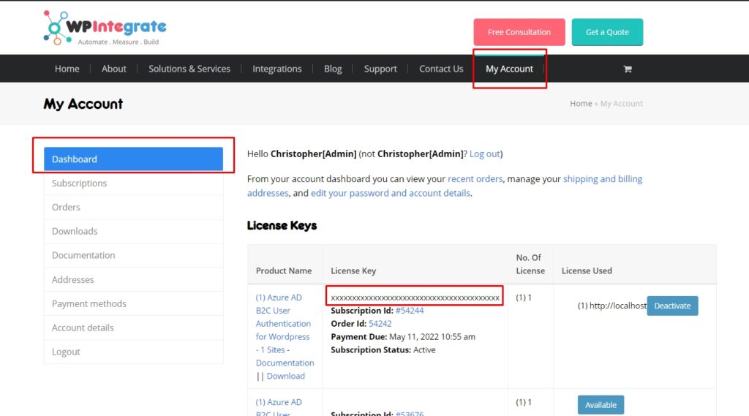Click the No. Of License header
This screenshot has height=416, width=749.
(x=530, y=264)
